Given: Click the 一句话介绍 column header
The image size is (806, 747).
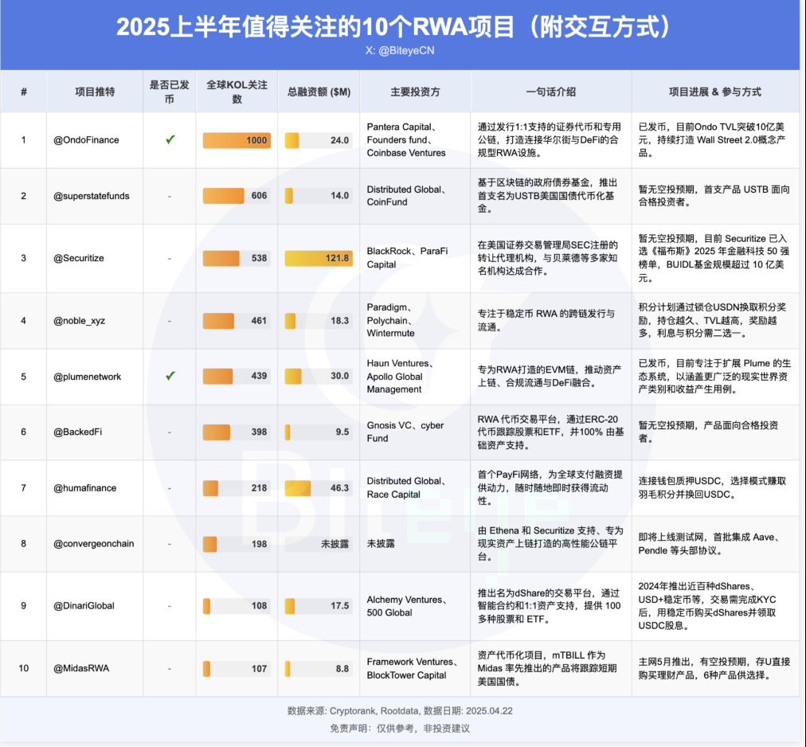Looking at the screenshot, I should [x=550, y=92].
